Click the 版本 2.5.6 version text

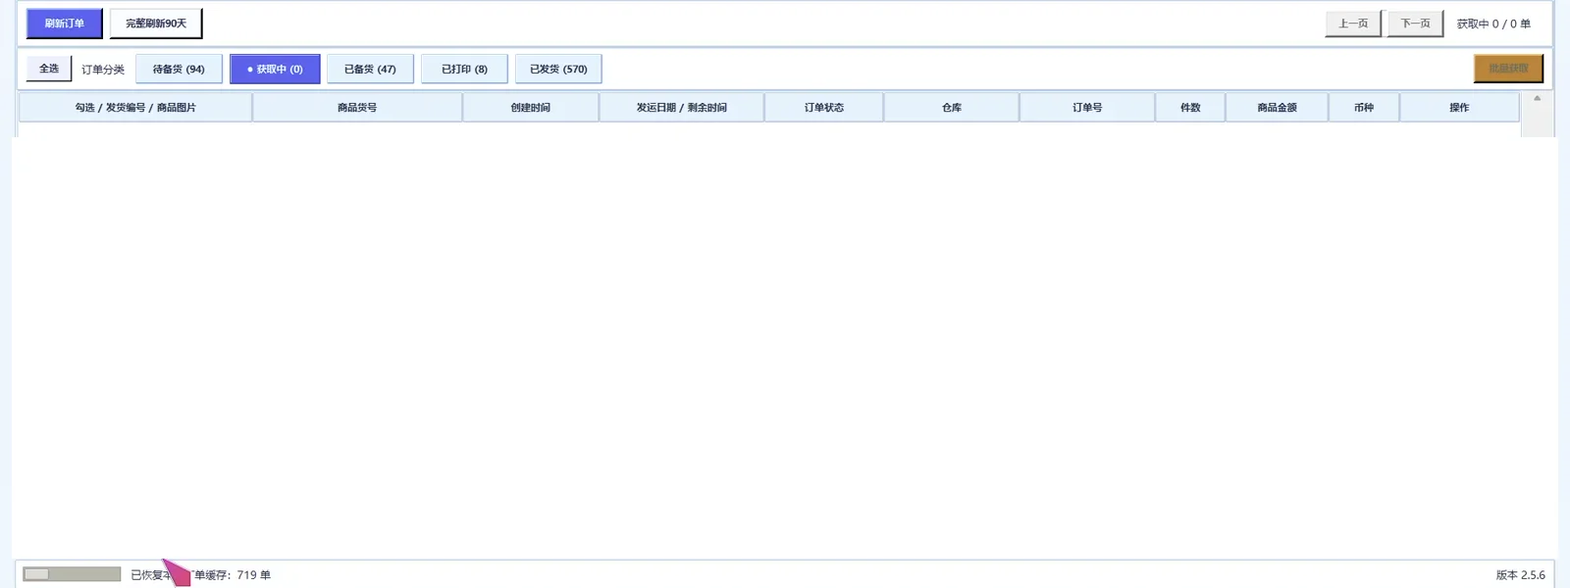coord(1521,575)
